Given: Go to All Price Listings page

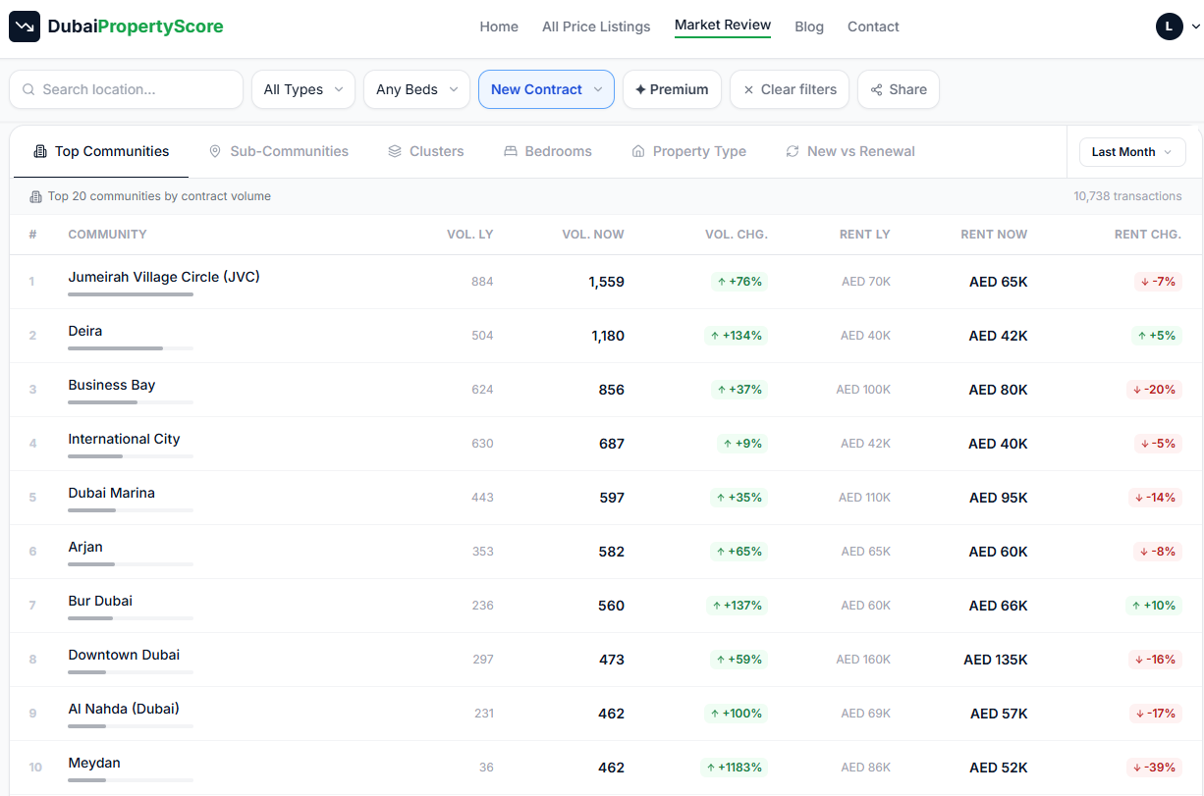Looking at the screenshot, I should click(596, 27).
